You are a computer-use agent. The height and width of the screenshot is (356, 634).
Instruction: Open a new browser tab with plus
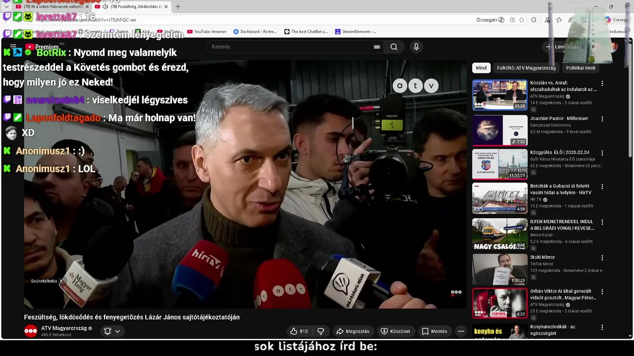coord(178,6)
